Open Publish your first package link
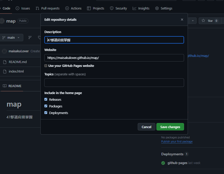This screenshot has height=174, width=224. (x=177, y=141)
